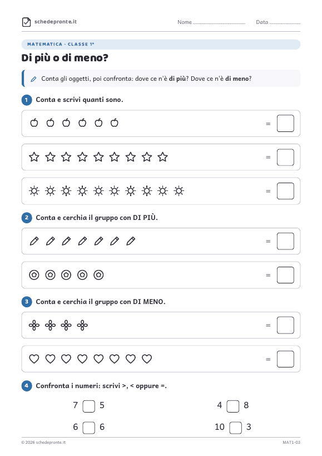Click the answer box for the suns row
The height and width of the screenshot is (456, 322).
point(285,191)
